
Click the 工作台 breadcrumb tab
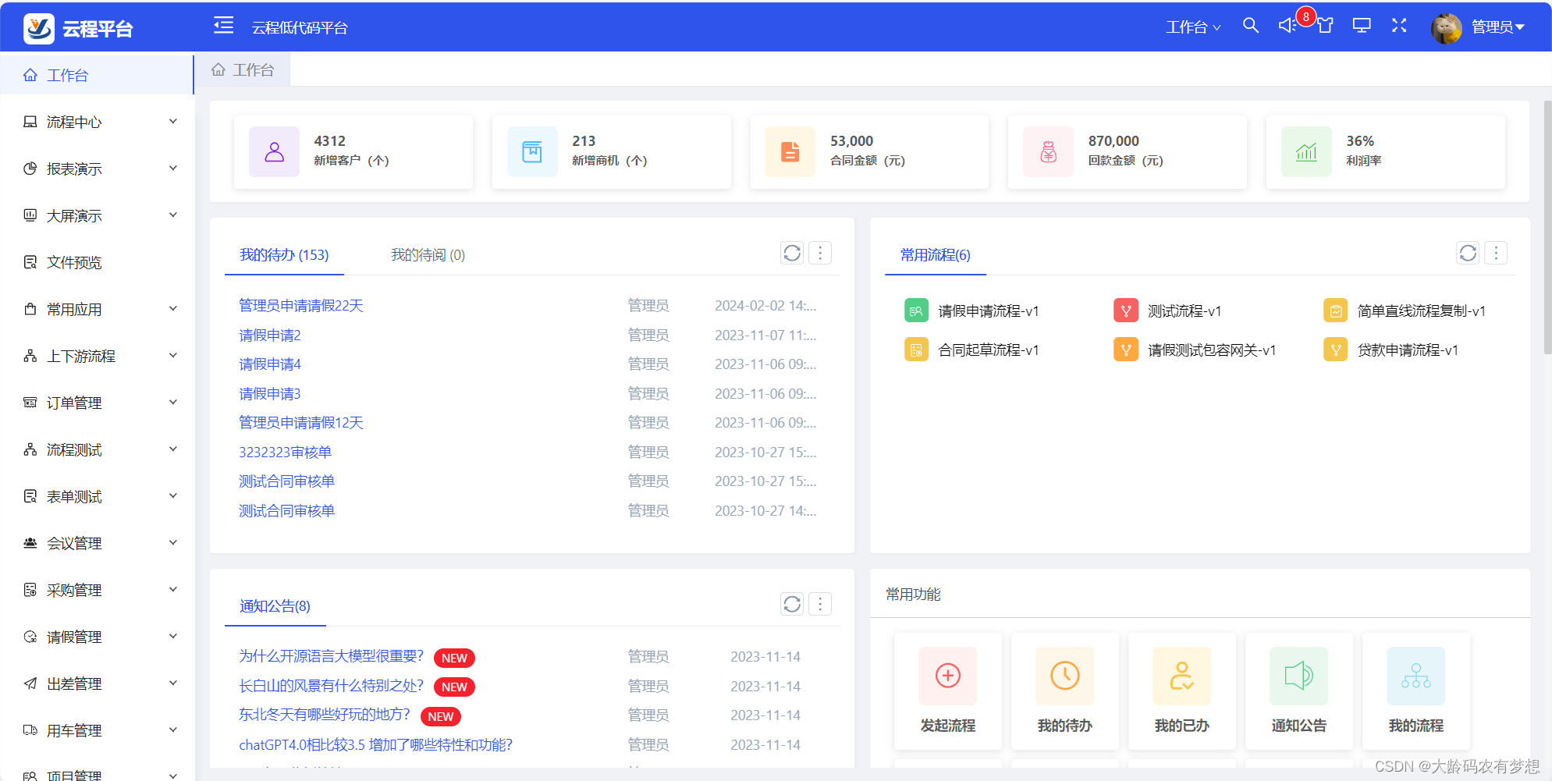point(243,70)
